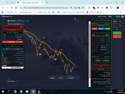Toggle first green checkbox in bot panel
Viewport: 125px width, 94px height.
(x=3, y=54)
